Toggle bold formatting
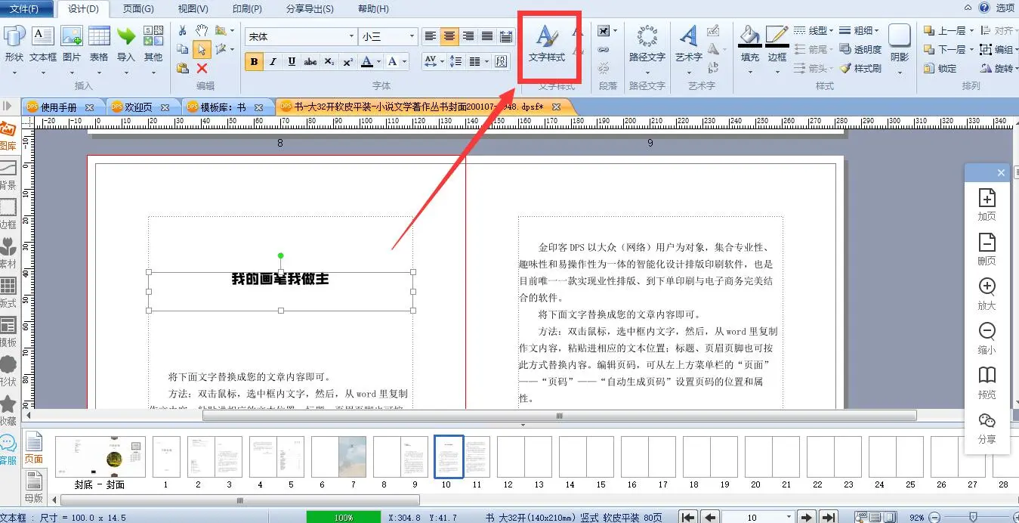This screenshot has height=523, width=1019. tap(254, 61)
